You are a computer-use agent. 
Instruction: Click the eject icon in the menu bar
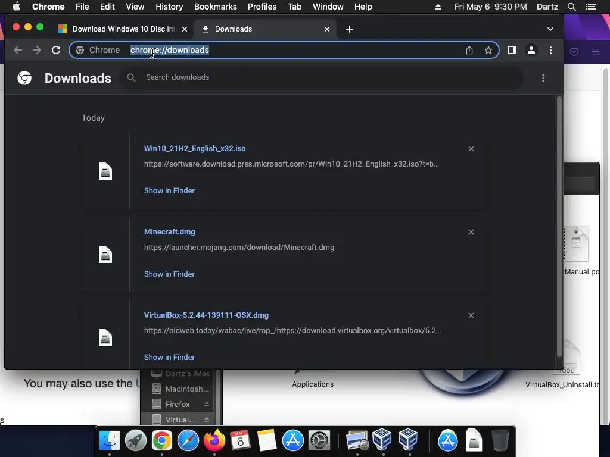coord(438,7)
